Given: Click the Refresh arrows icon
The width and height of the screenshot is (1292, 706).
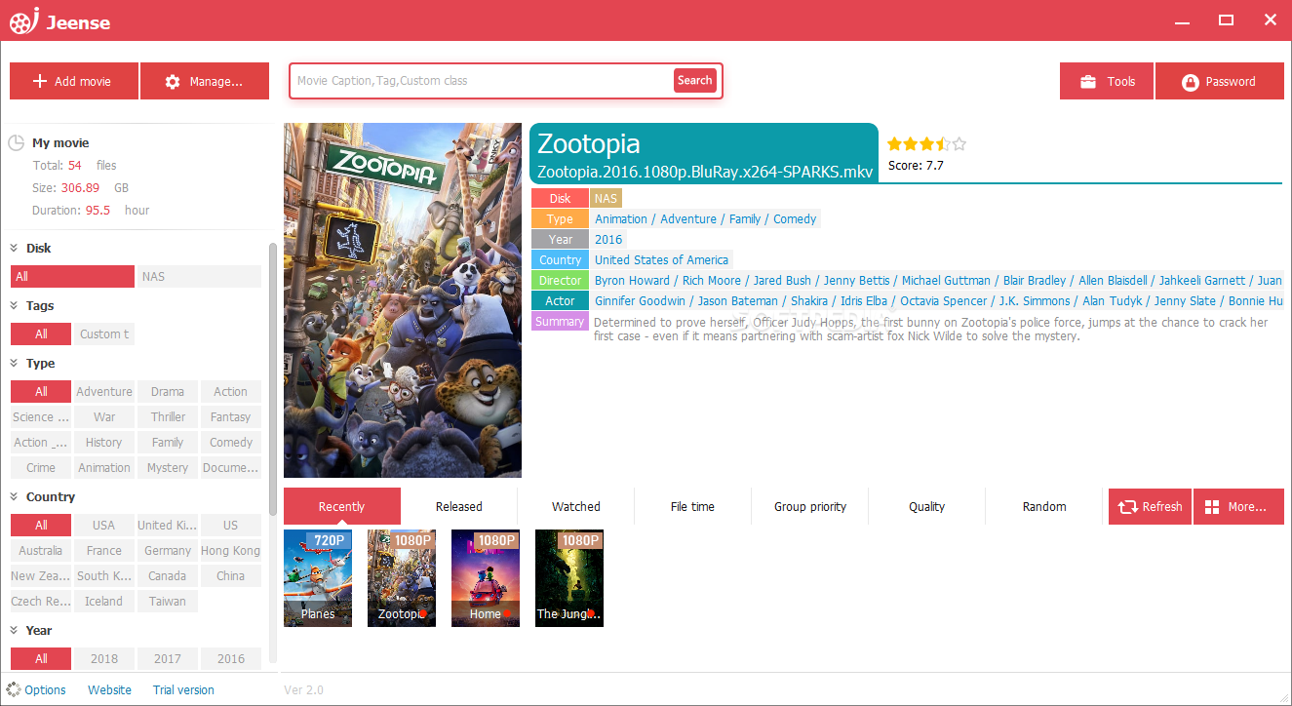Looking at the screenshot, I should click(1128, 507).
